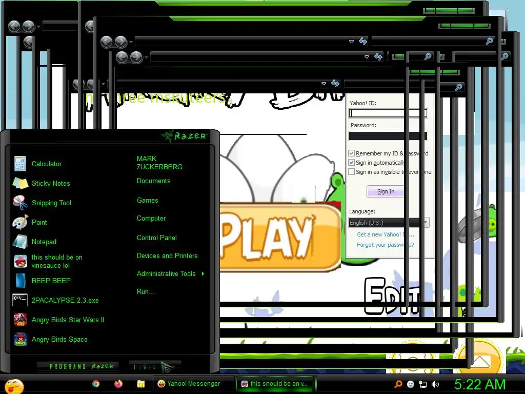525x394 pixels.
Task: Click Get a new Yahoo! ID link
Action: tap(385, 234)
